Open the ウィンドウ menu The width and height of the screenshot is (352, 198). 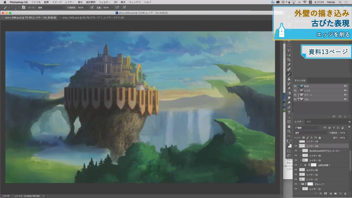[x=135, y=2]
